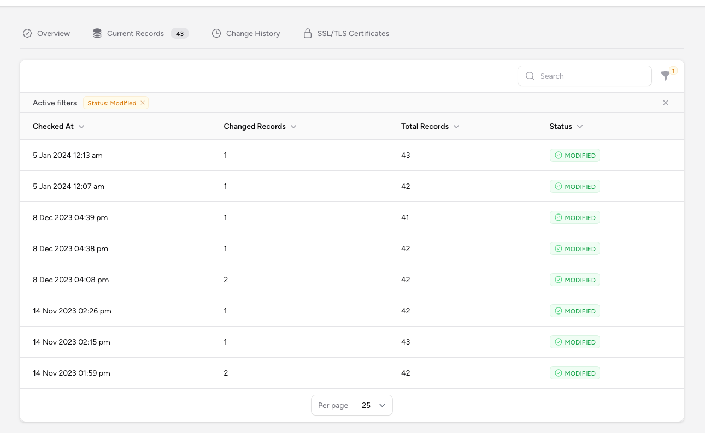Screen dimensions: 705x433
Task: Remove the Status: Modified filter chip
Action: pyautogui.click(x=143, y=103)
